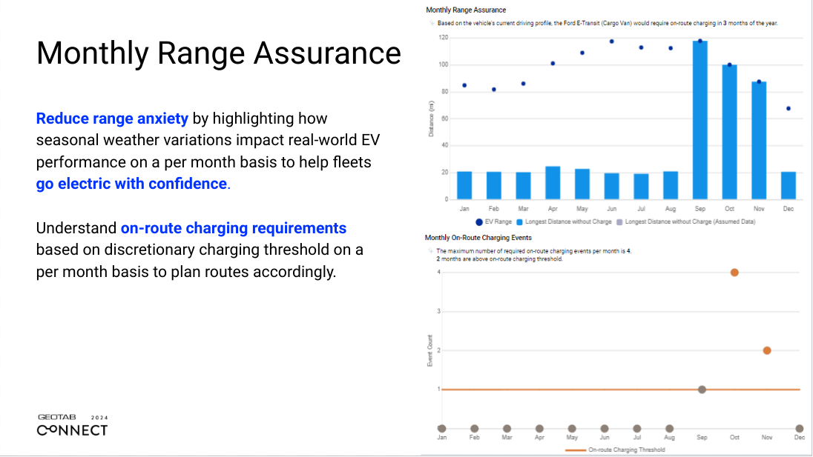Click the Geotab logo
The width and height of the screenshot is (813, 457).
pyautogui.click(x=73, y=420)
